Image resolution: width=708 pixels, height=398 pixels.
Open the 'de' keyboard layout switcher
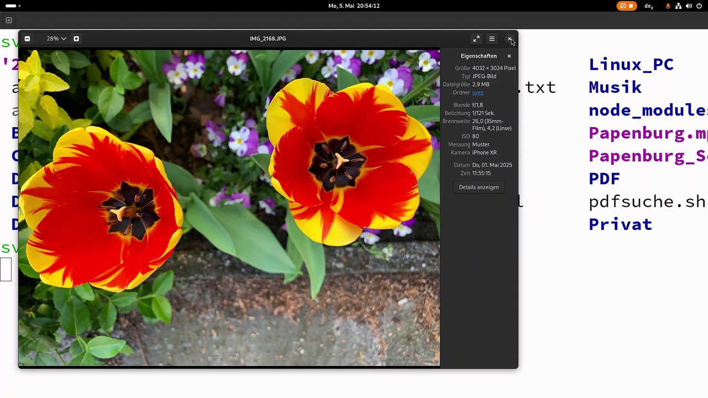[x=649, y=6]
